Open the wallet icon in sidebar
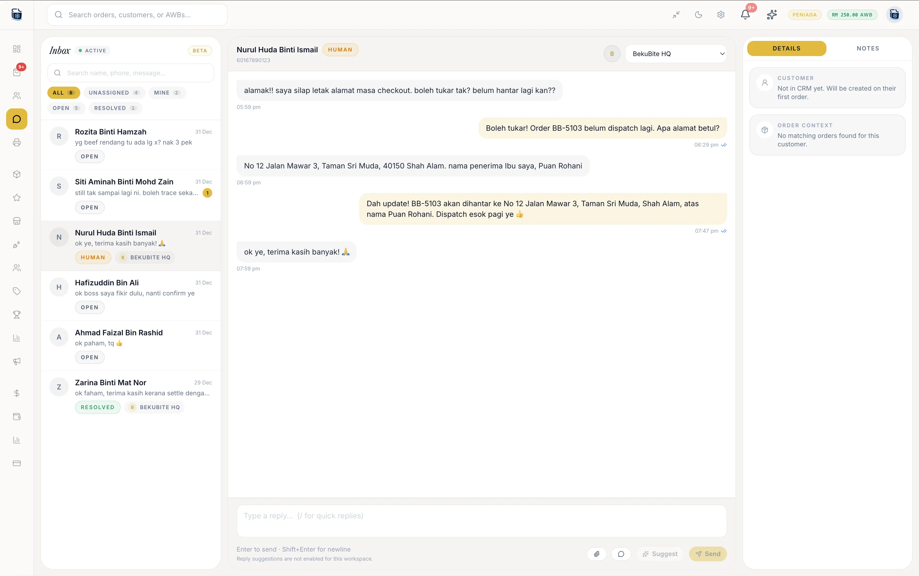Viewport: 919px width, 576px height. click(x=16, y=416)
